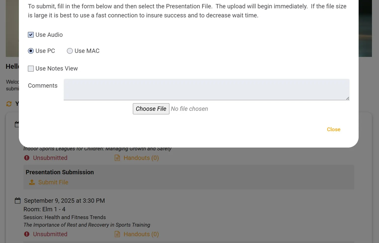Click the partially hidden calendar icon of first session

point(17,125)
